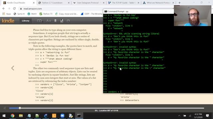Open the taskbar clock showing 4:32 PM
Screen dimensions: 213x119
click(x=198, y=116)
